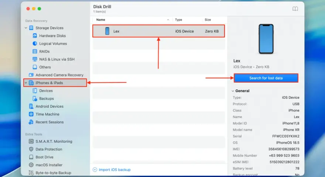Viewport: 325px width, 177px height.
Task: Collapse the Storage Devices tree section
Action: (26, 28)
